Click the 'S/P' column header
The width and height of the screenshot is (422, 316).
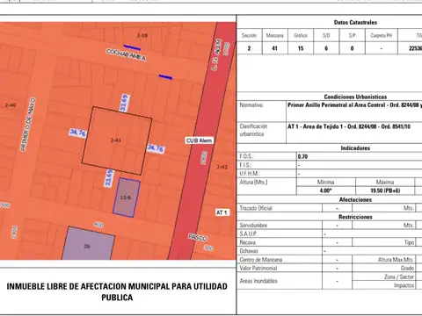coord(352,35)
